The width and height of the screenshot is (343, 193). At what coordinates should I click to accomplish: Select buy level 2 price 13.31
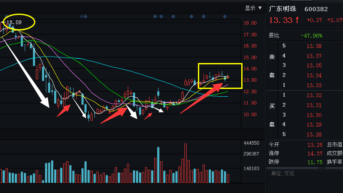314,105
